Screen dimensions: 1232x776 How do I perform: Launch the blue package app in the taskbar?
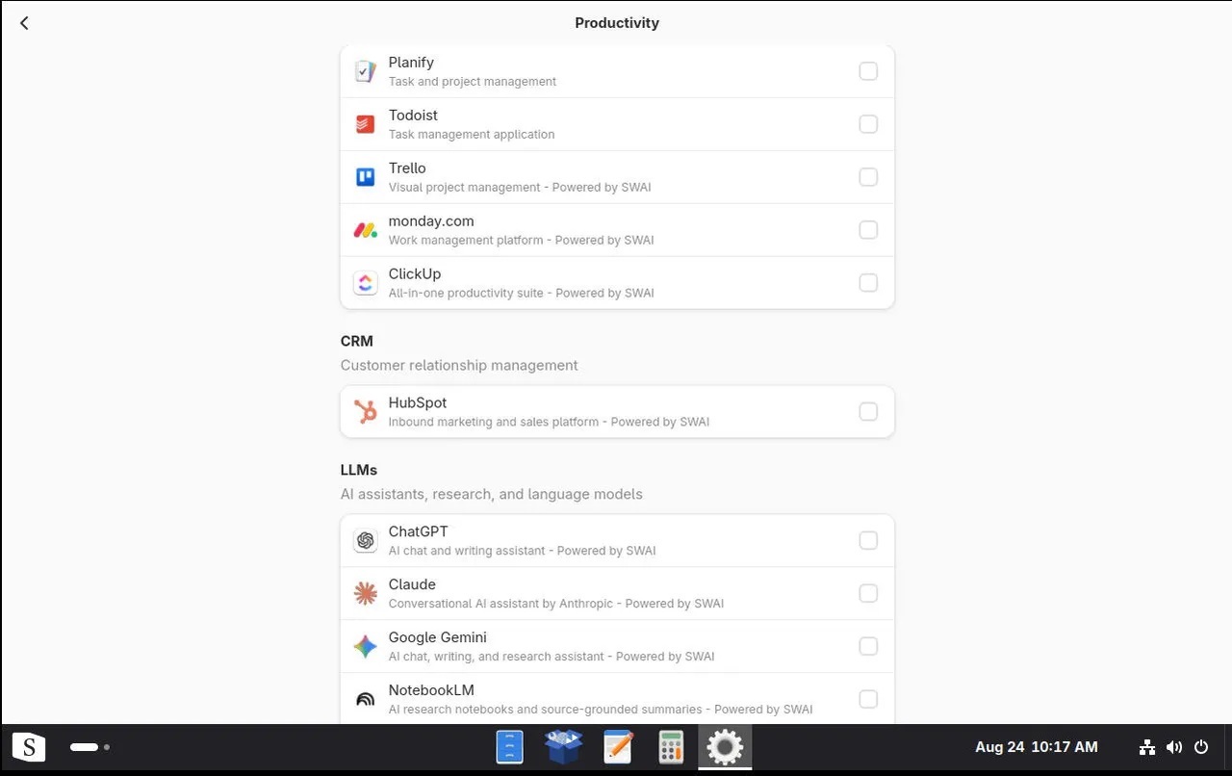[563, 747]
